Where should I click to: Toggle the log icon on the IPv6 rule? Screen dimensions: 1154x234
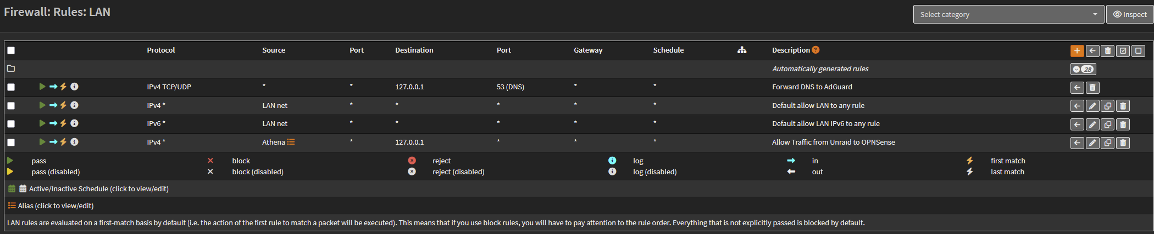75,123
